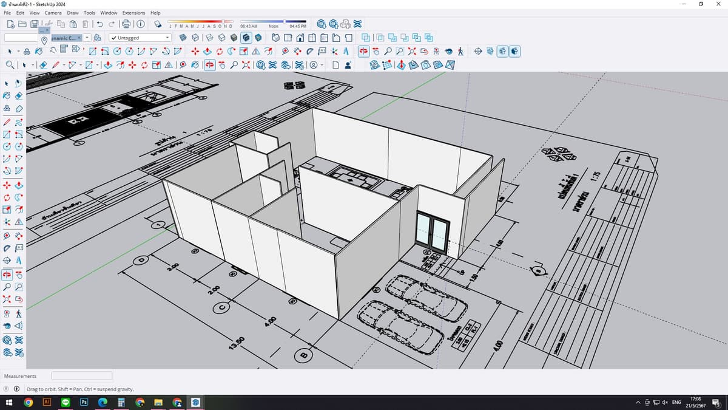Select the Split solid tool

tap(430, 38)
